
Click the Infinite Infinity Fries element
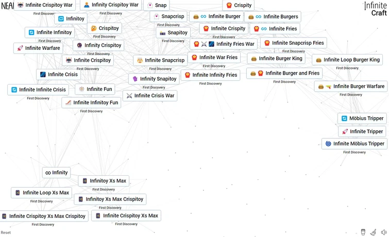(210, 75)
